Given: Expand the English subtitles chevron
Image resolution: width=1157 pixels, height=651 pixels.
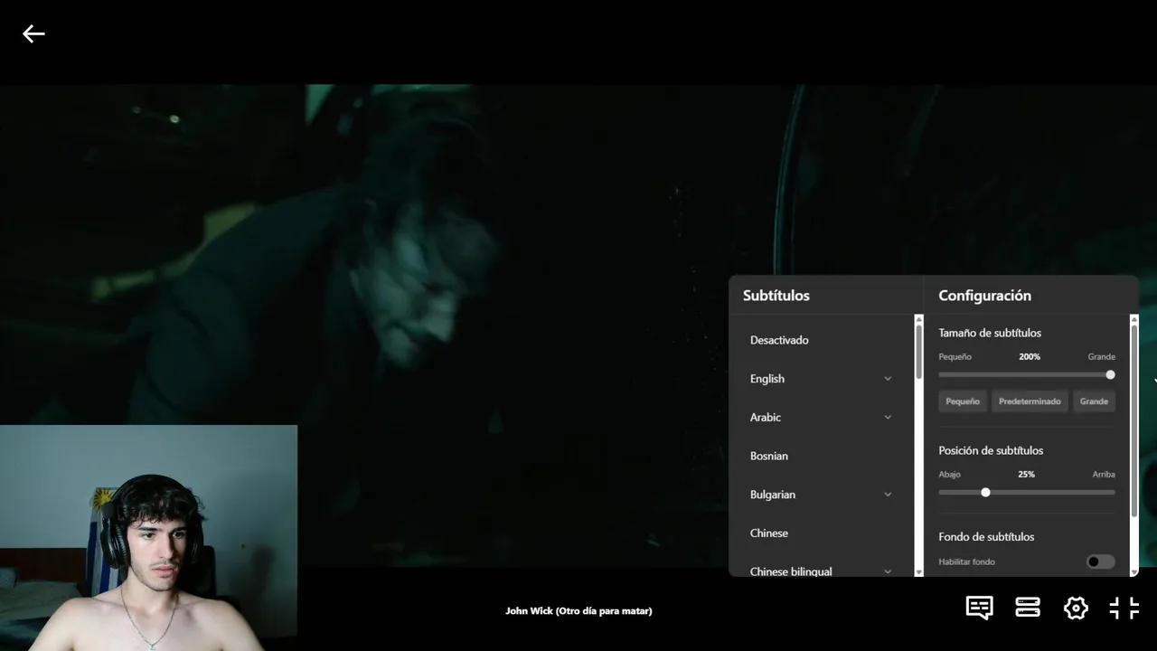Looking at the screenshot, I should pos(888,379).
